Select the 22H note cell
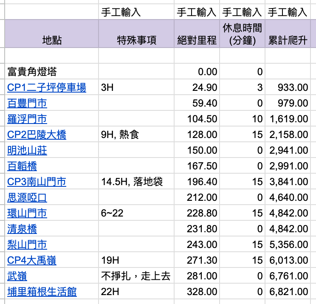 coord(136,291)
